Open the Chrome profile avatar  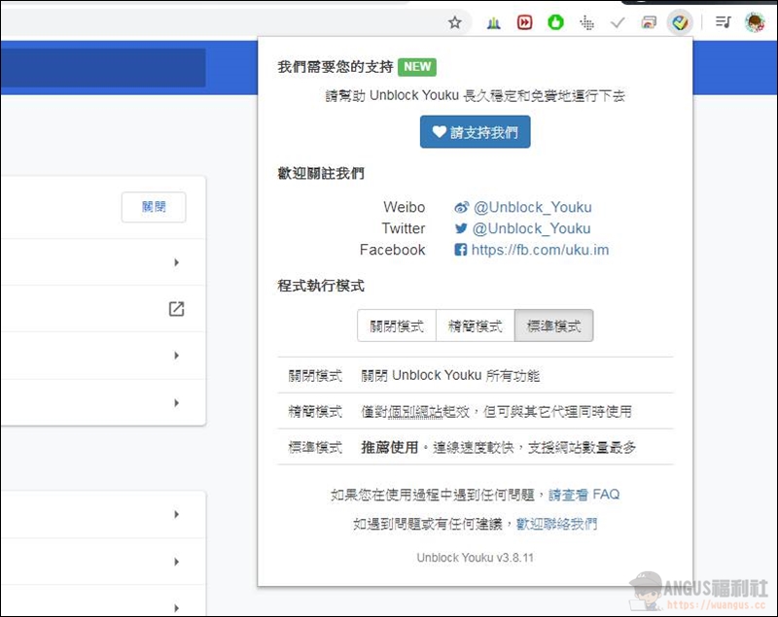(x=755, y=22)
